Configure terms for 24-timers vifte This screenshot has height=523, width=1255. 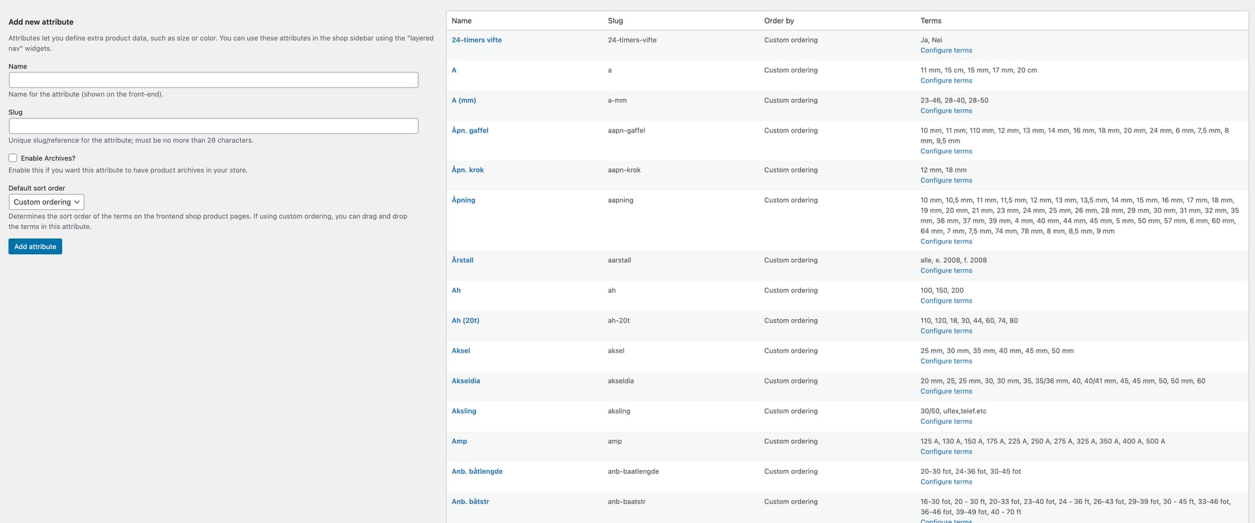(x=946, y=50)
